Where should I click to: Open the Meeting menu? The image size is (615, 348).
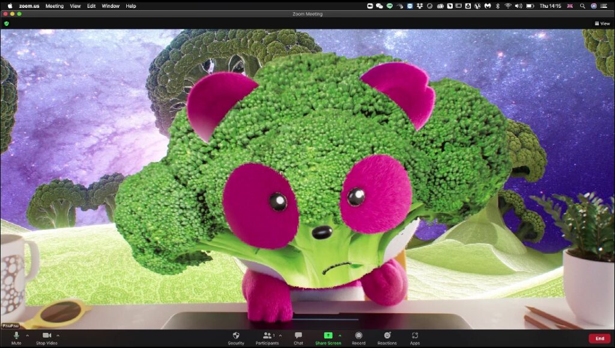[x=55, y=6]
